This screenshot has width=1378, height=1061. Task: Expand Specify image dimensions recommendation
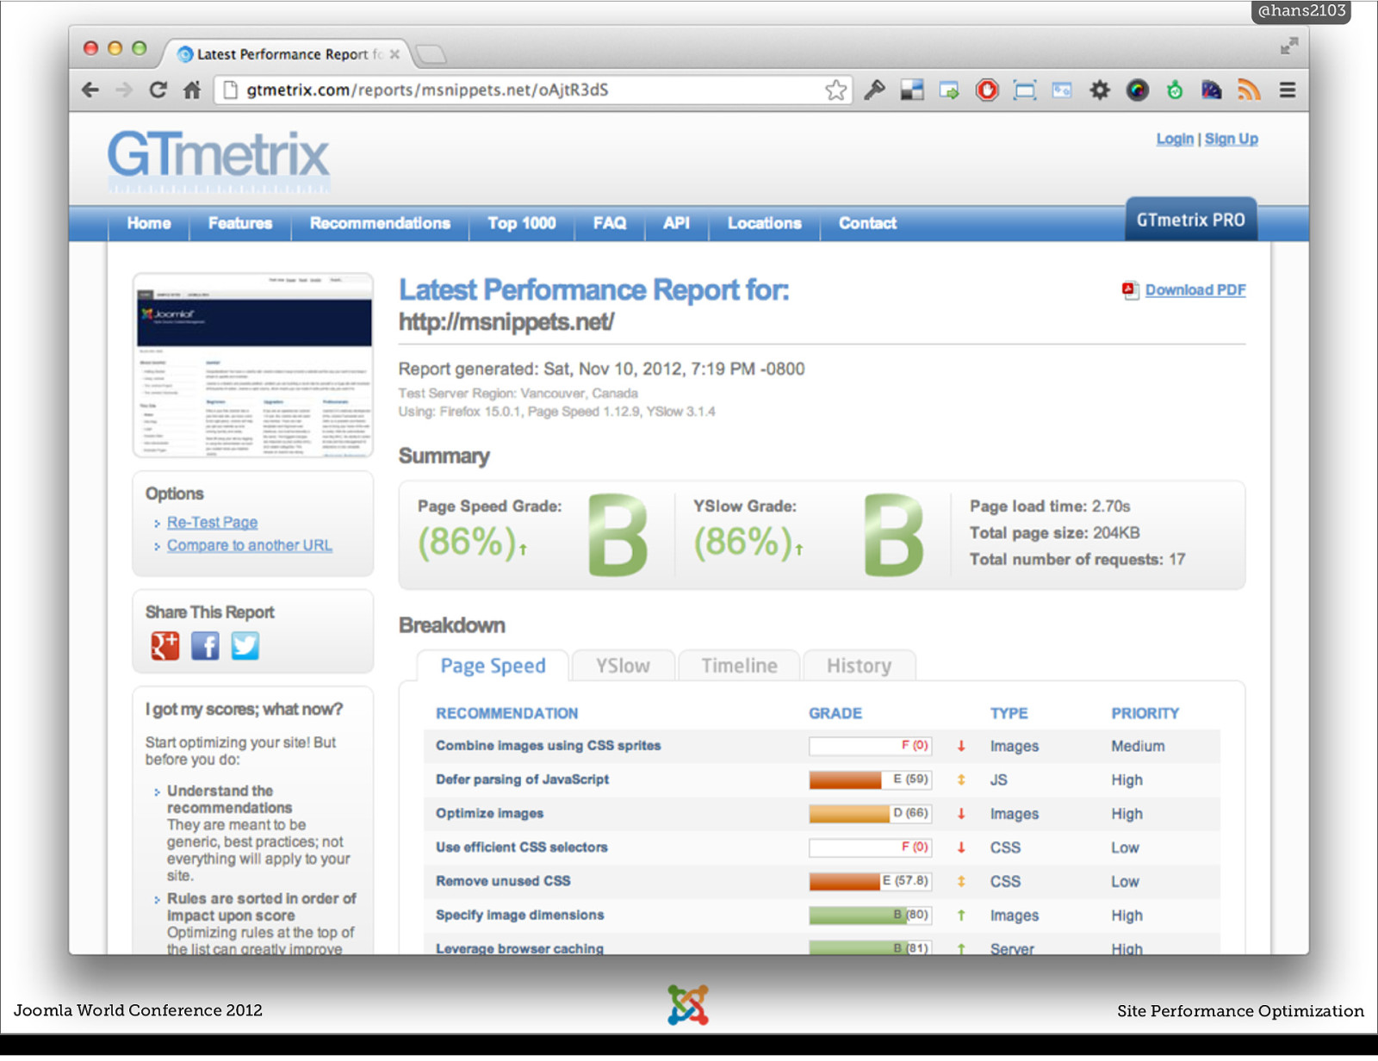point(519,915)
